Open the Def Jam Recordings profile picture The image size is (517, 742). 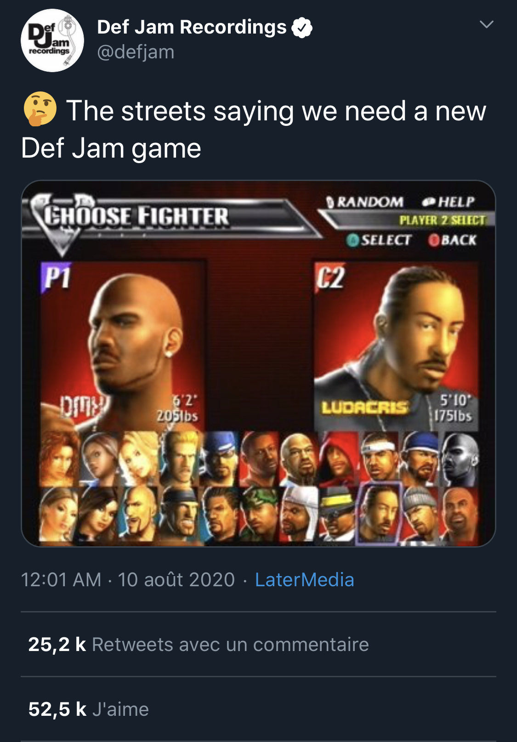point(52,40)
